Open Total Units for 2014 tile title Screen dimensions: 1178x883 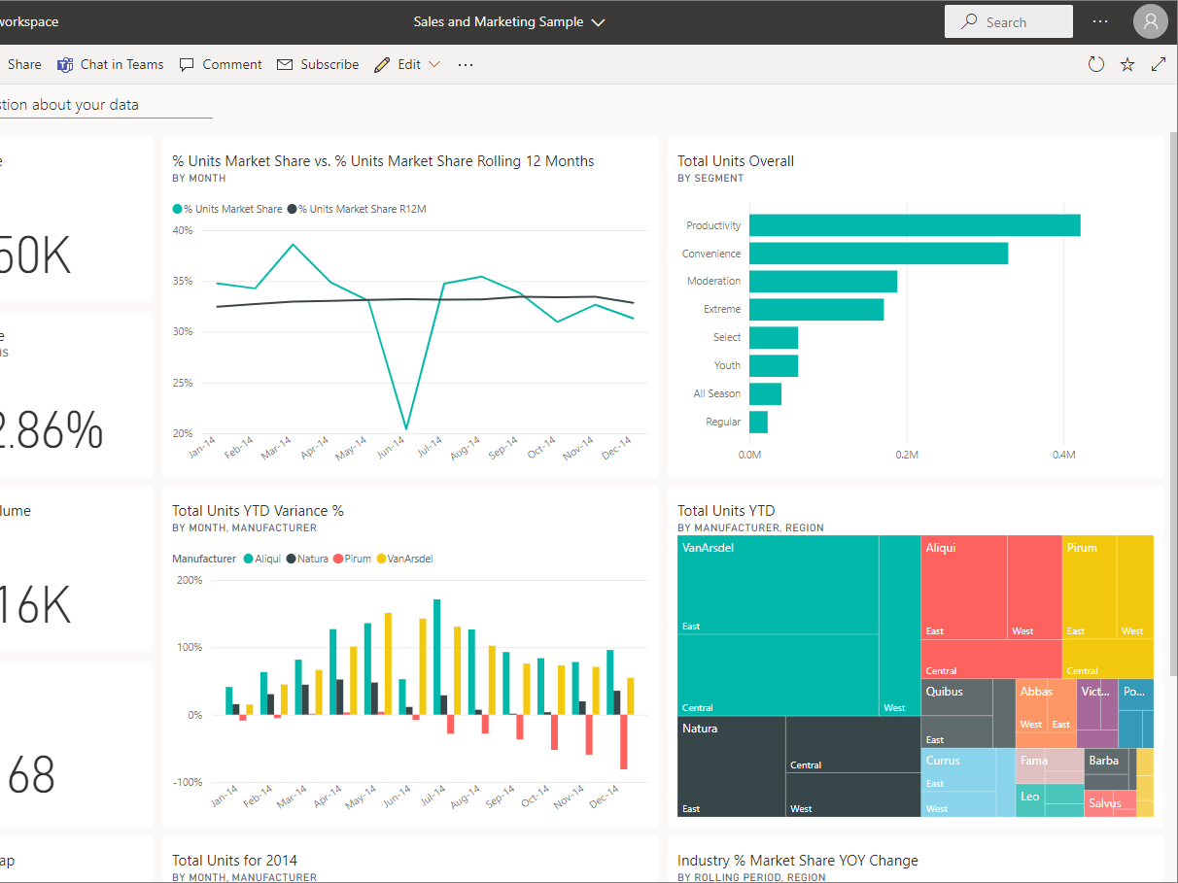tap(234, 861)
